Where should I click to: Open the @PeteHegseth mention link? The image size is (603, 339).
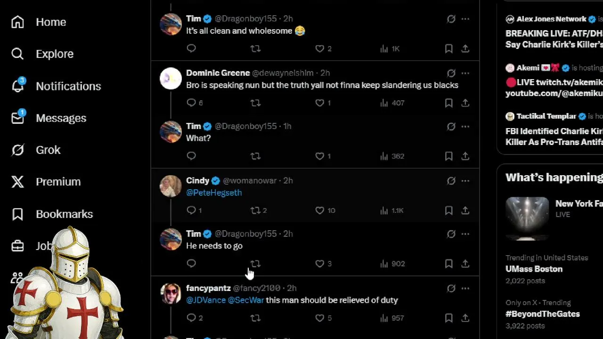(x=214, y=193)
